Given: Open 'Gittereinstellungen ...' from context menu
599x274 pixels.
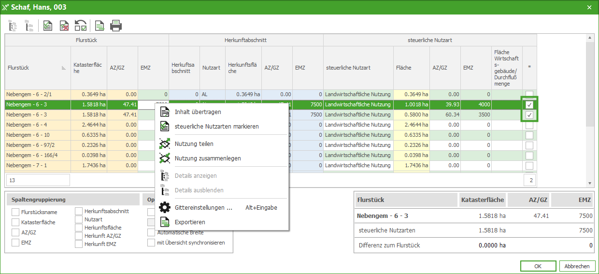Looking at the screenshot, I should coord(203,207).
